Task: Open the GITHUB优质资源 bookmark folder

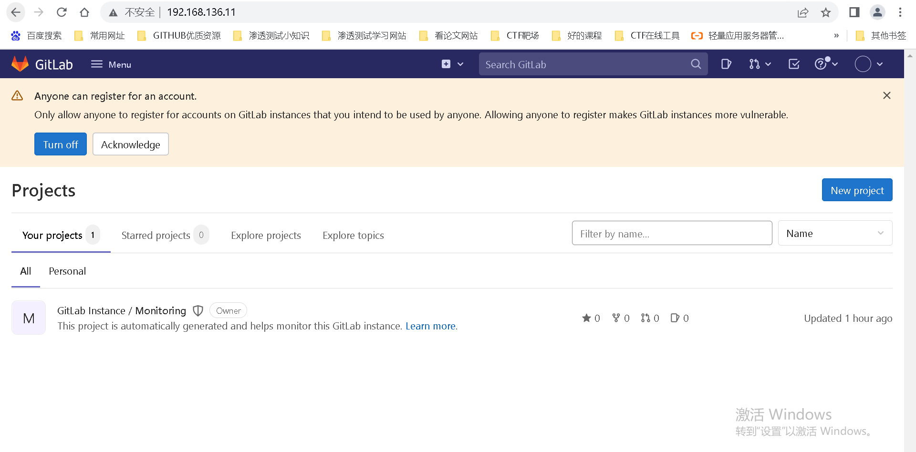Action: pos(179,36)
